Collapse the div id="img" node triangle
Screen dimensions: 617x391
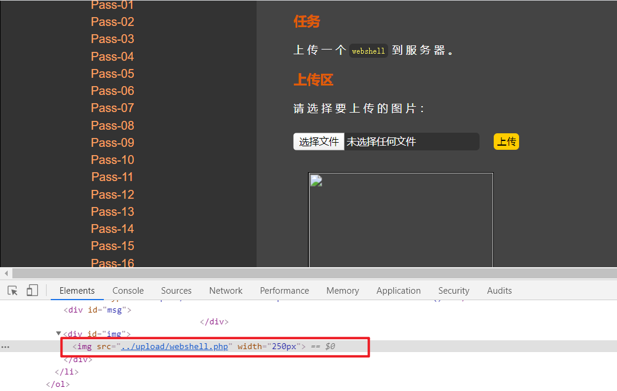[58, 334]
